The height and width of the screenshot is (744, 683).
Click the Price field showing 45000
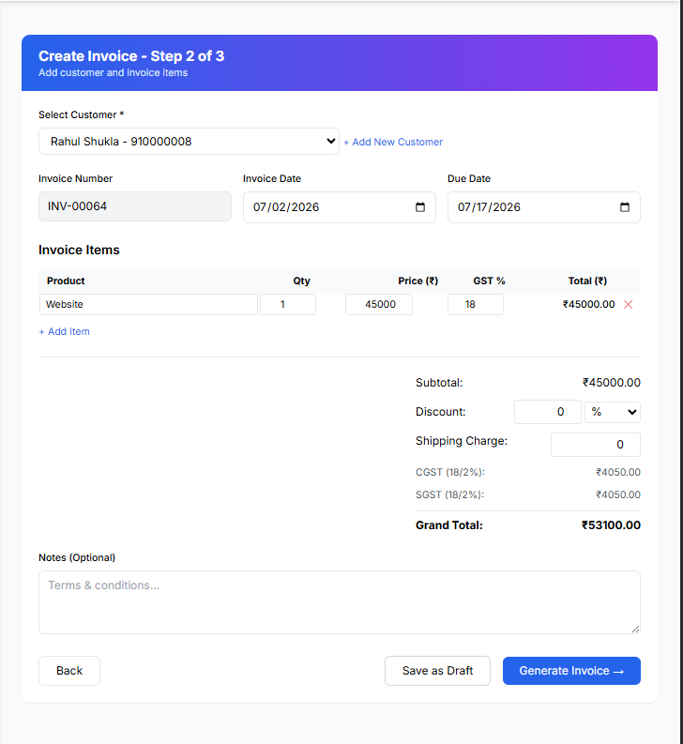tap(379, 304)
